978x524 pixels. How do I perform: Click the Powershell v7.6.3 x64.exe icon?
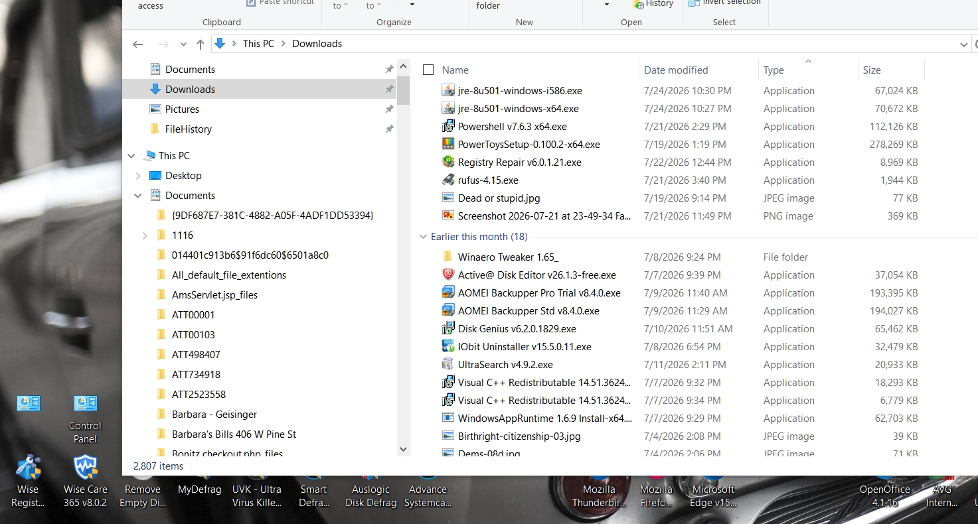448,126
